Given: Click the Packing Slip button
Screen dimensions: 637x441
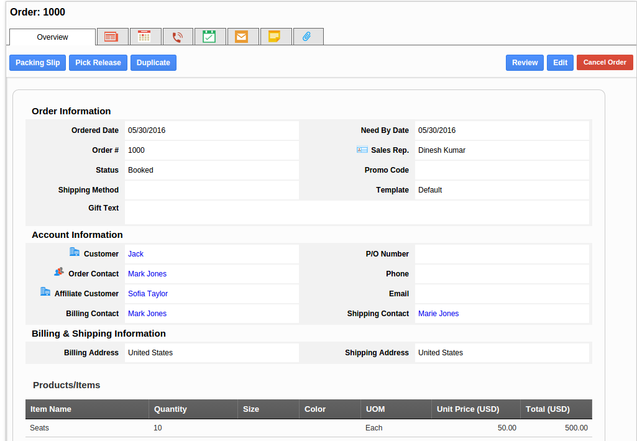Looking at the screenshot, I should click(37, 63).
